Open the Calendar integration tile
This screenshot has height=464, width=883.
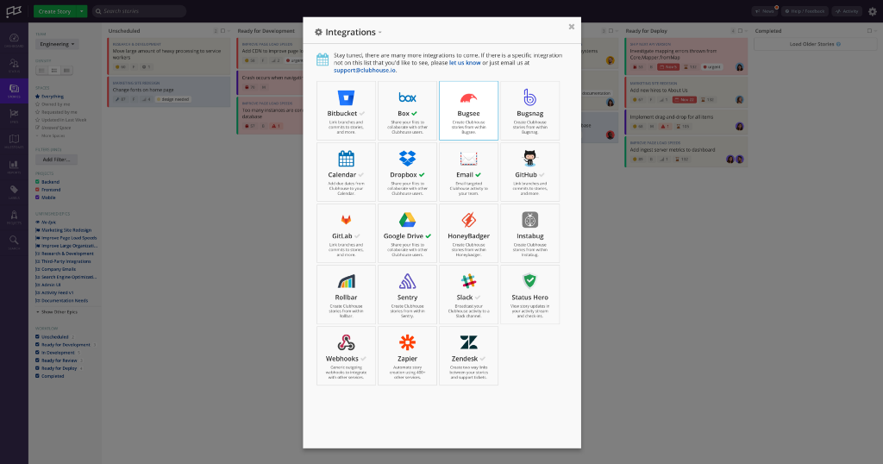point(346,172)
